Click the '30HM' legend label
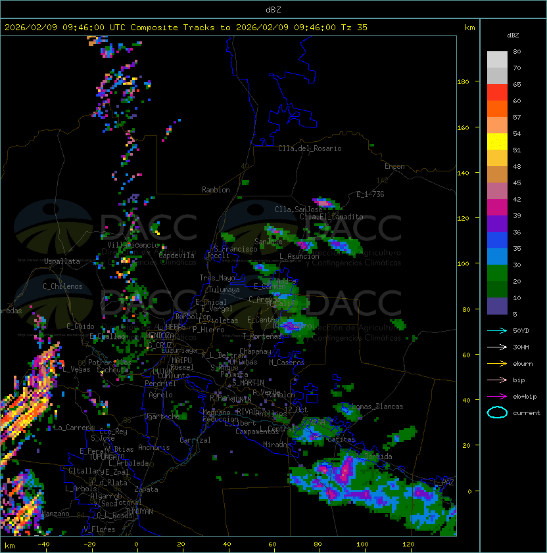The width and height of the screenshot is (547, 553). (521, 347)
